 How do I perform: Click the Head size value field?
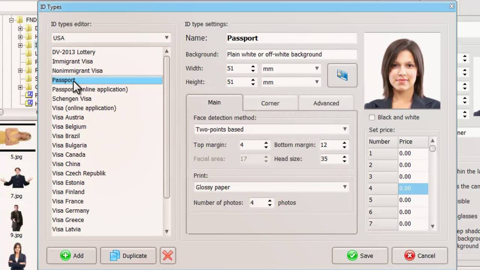pos(330,159)
